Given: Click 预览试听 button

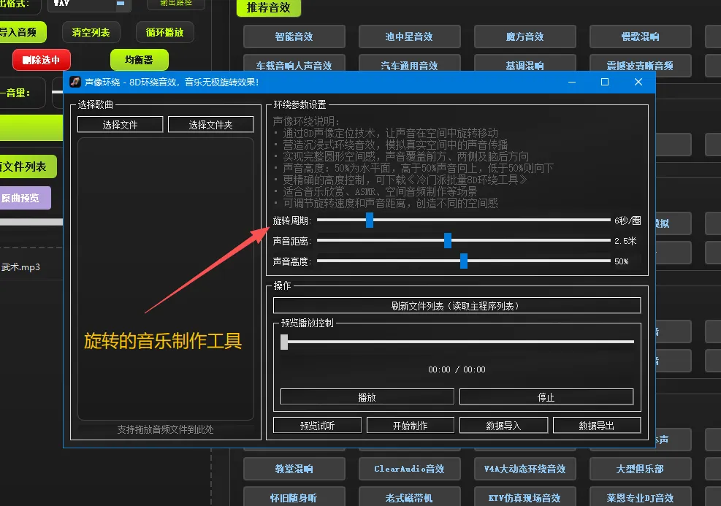Looking at the screenshot, I should tap(317, 425).
